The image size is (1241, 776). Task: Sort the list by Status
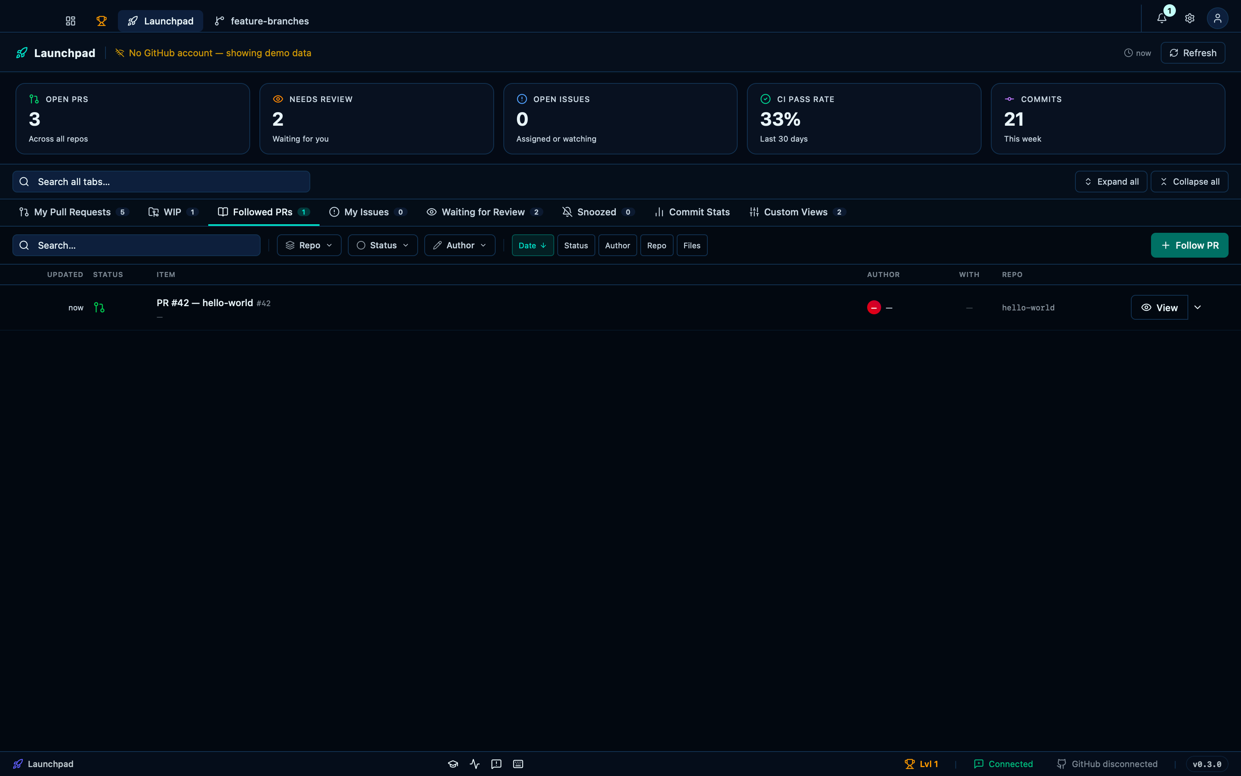(x=576, y=245)
